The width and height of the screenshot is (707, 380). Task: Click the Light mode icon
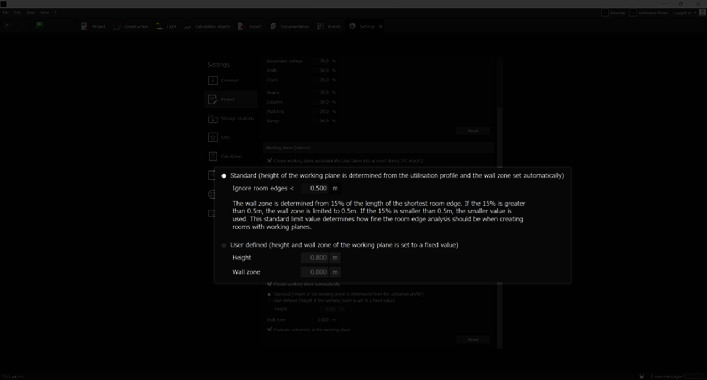160,26
